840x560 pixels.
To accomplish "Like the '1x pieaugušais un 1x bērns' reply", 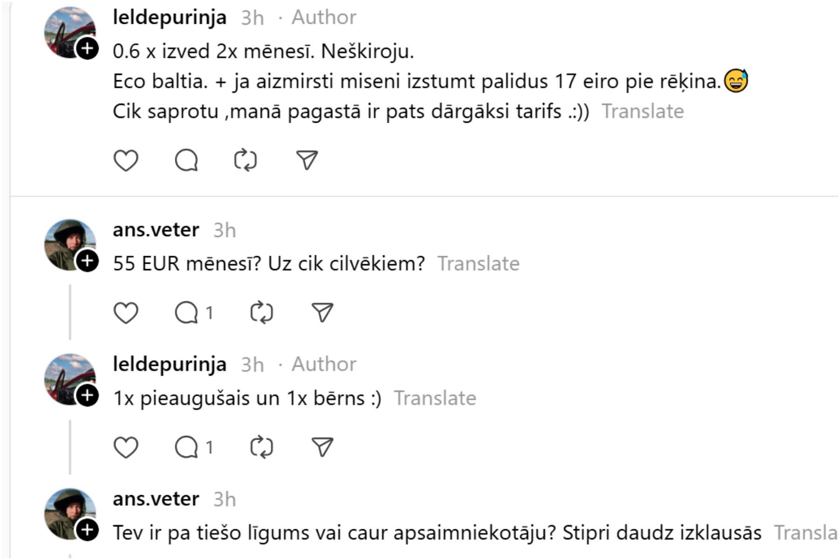I will coord(126,447).
